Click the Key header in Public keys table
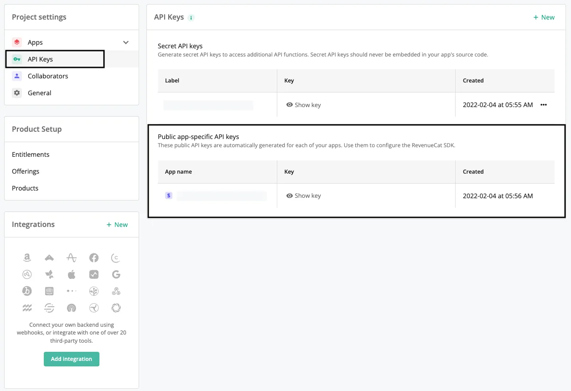 click(x=289, y=172)
